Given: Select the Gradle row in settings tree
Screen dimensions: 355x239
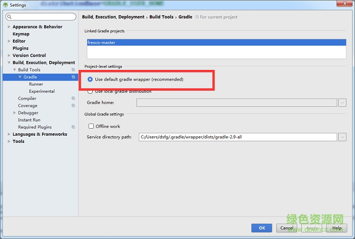Looking at the screenshot, I should 40,77.
